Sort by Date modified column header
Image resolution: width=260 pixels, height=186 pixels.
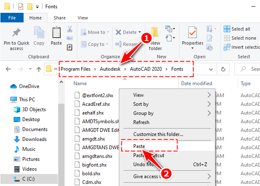(196, 83)
